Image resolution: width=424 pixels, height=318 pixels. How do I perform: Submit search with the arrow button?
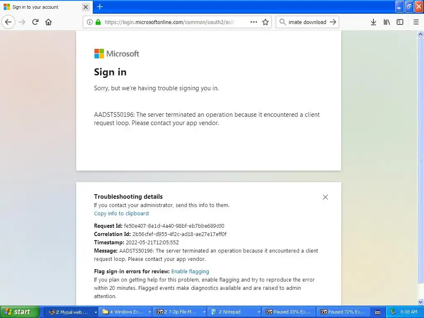coord(333,22)
